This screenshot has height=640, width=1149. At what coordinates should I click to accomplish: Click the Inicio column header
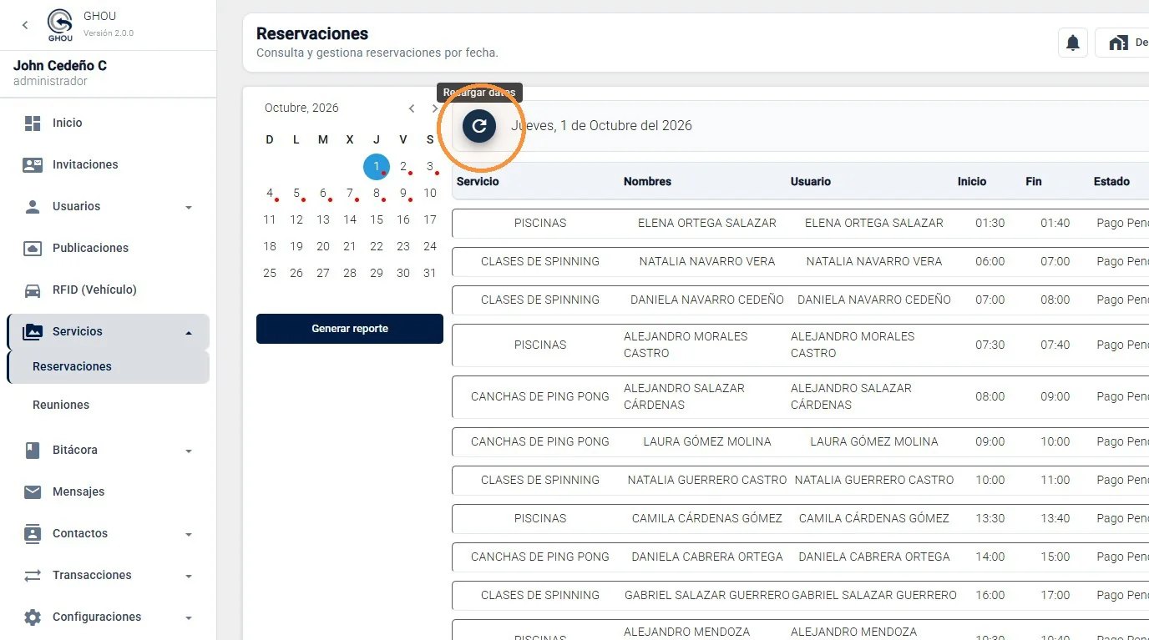tap(972, 182)
